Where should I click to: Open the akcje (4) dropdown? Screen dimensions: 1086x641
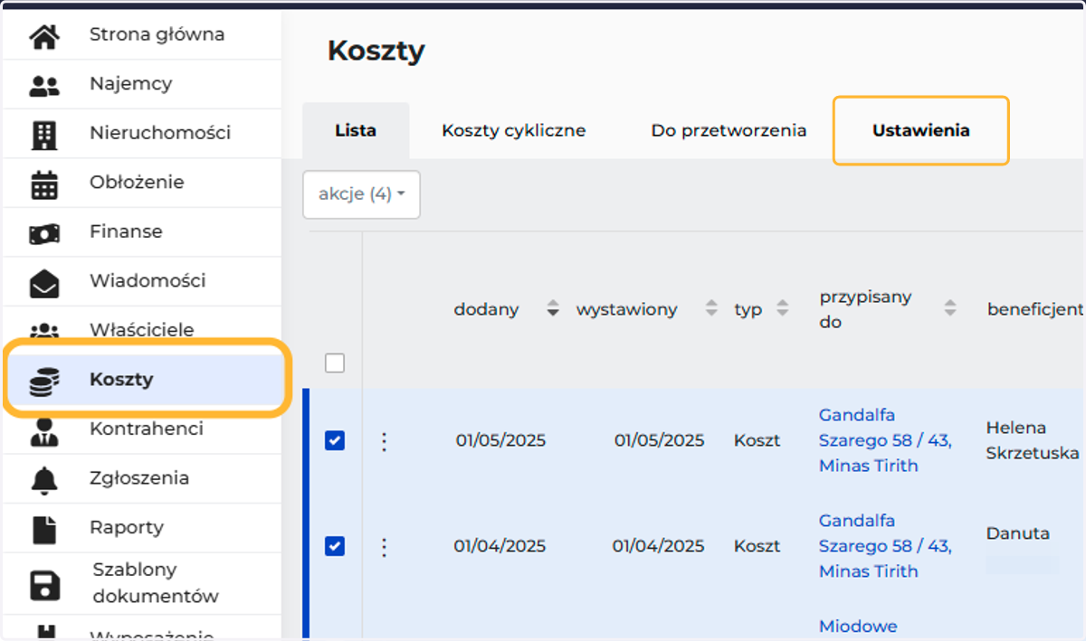[x=361, y=194]
